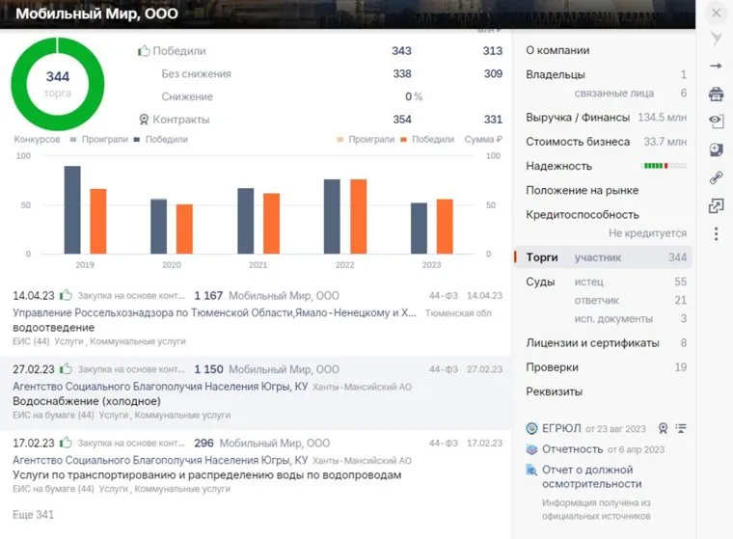Toggle the orange Победили legend on the right
733x539 pixels.
427,140
